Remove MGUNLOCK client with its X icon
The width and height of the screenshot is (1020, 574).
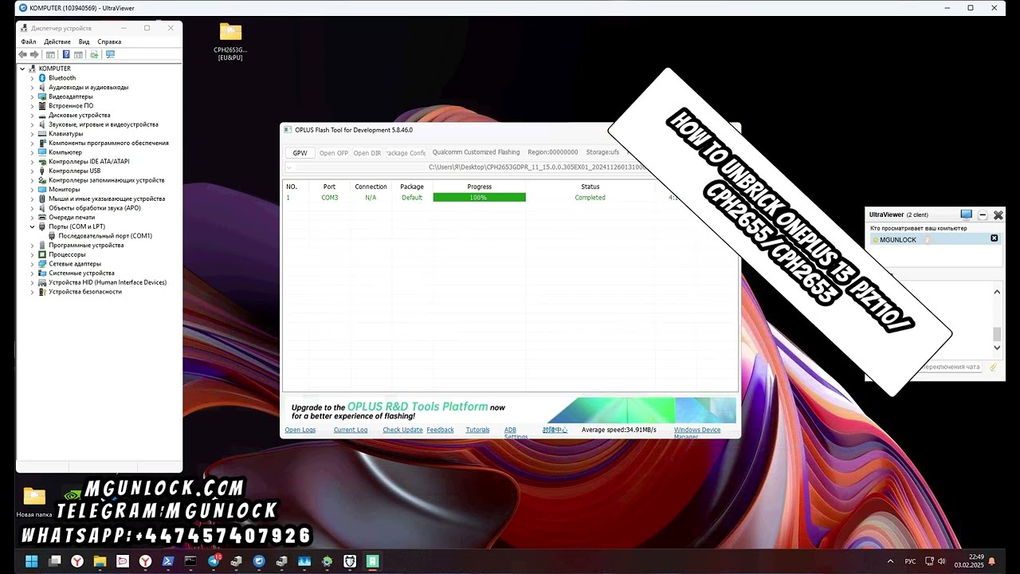[x=994, y=238]
